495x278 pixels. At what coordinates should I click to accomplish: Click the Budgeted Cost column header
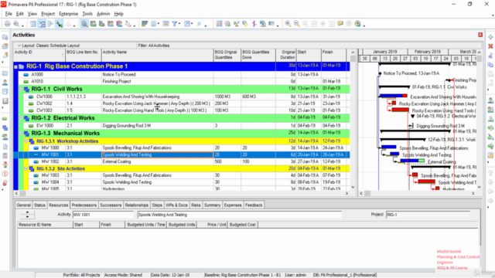click(242, 225)
